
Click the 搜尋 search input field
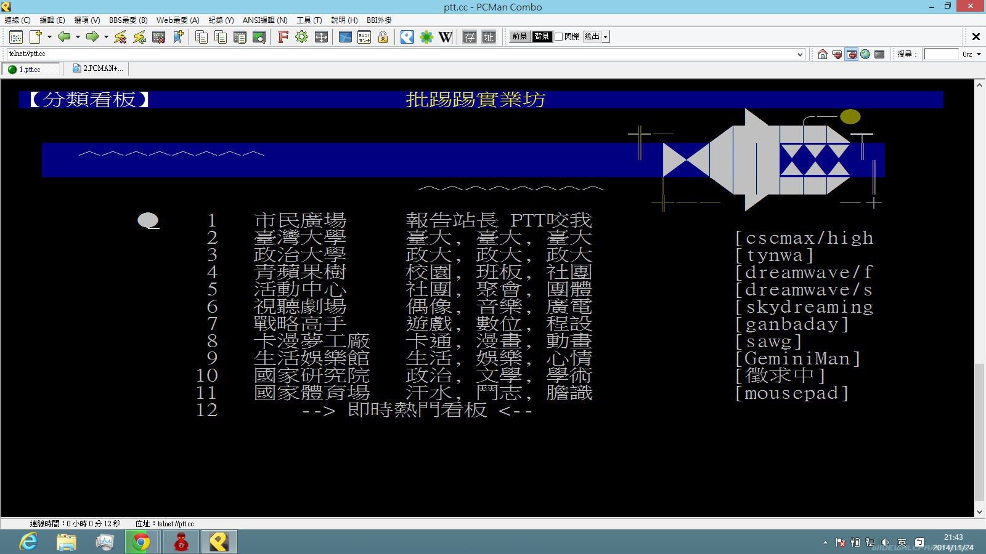click(x=941, y=54)
